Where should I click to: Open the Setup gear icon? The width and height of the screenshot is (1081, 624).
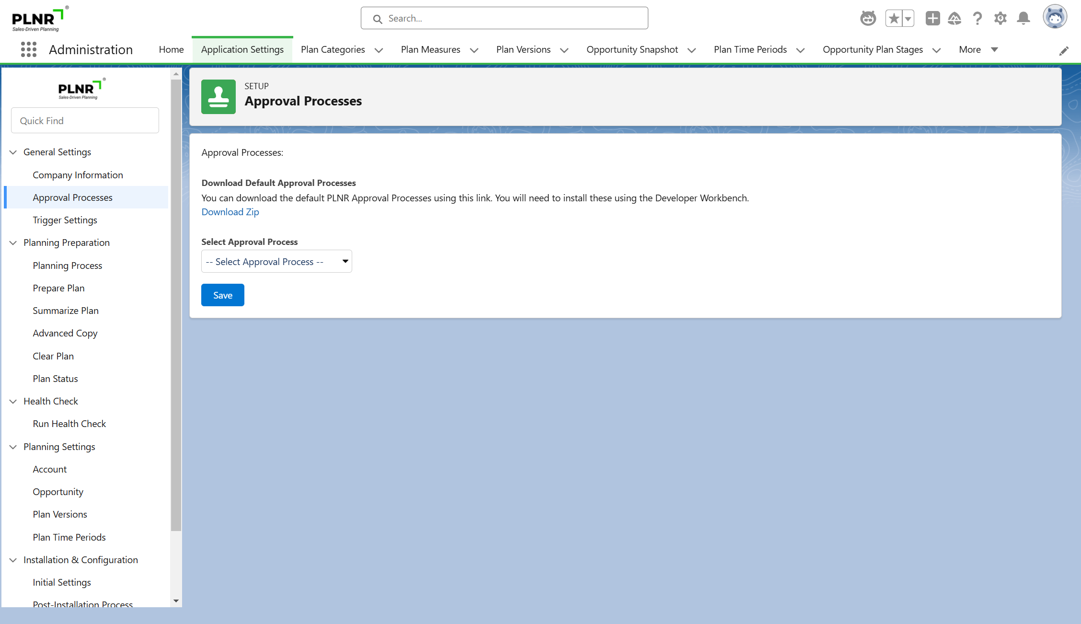point(1000,19)
